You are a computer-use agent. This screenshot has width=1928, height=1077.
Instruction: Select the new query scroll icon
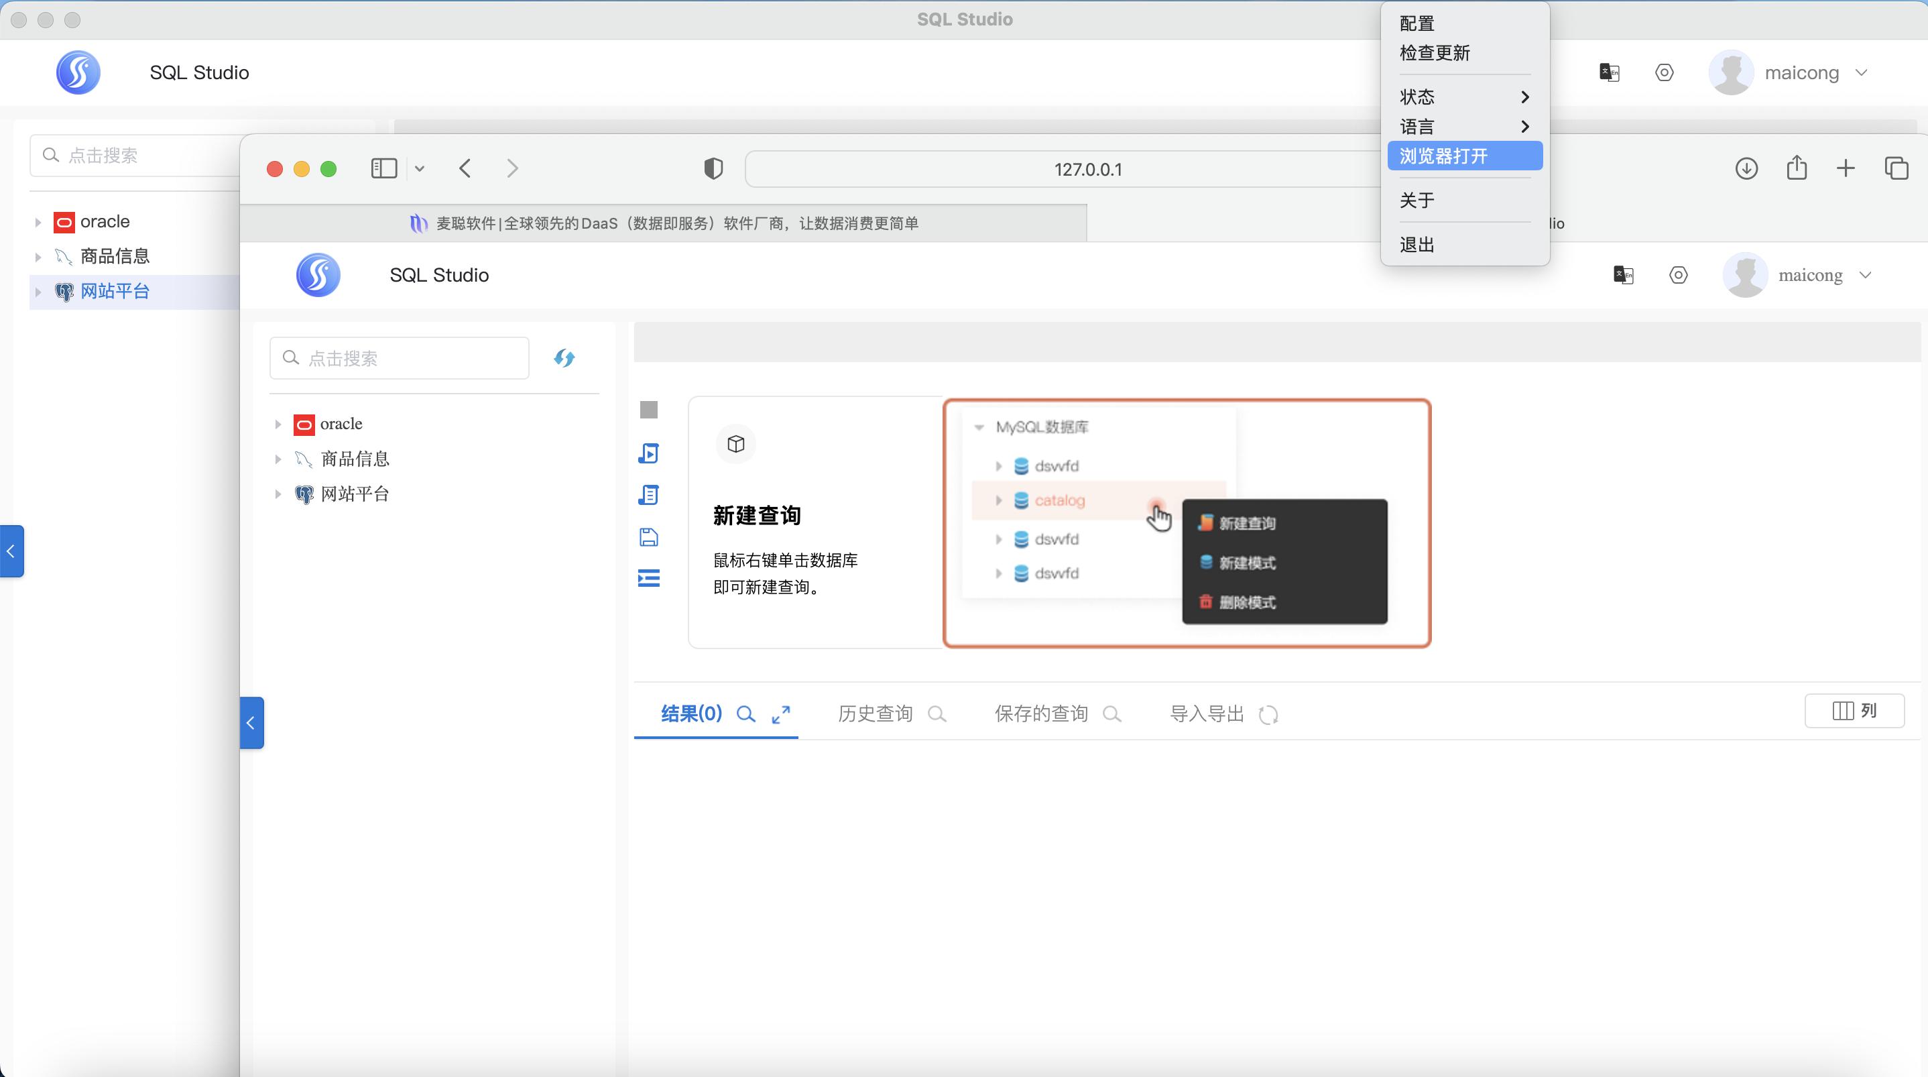coord(648,453)
